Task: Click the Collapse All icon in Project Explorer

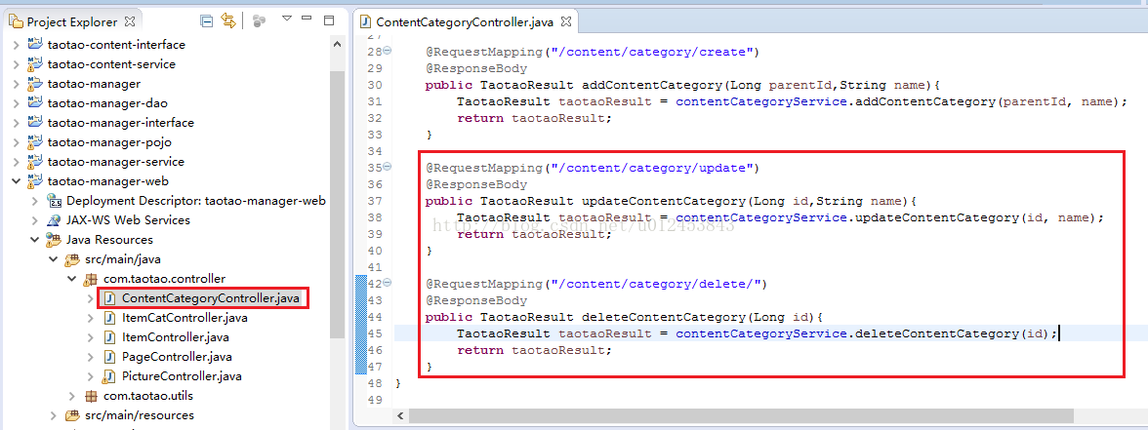Action: [207, 21]
